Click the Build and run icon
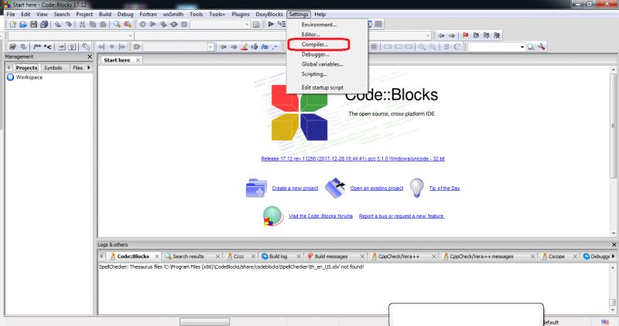Viewport: 619px width, 326px height. tap(163, 25)
